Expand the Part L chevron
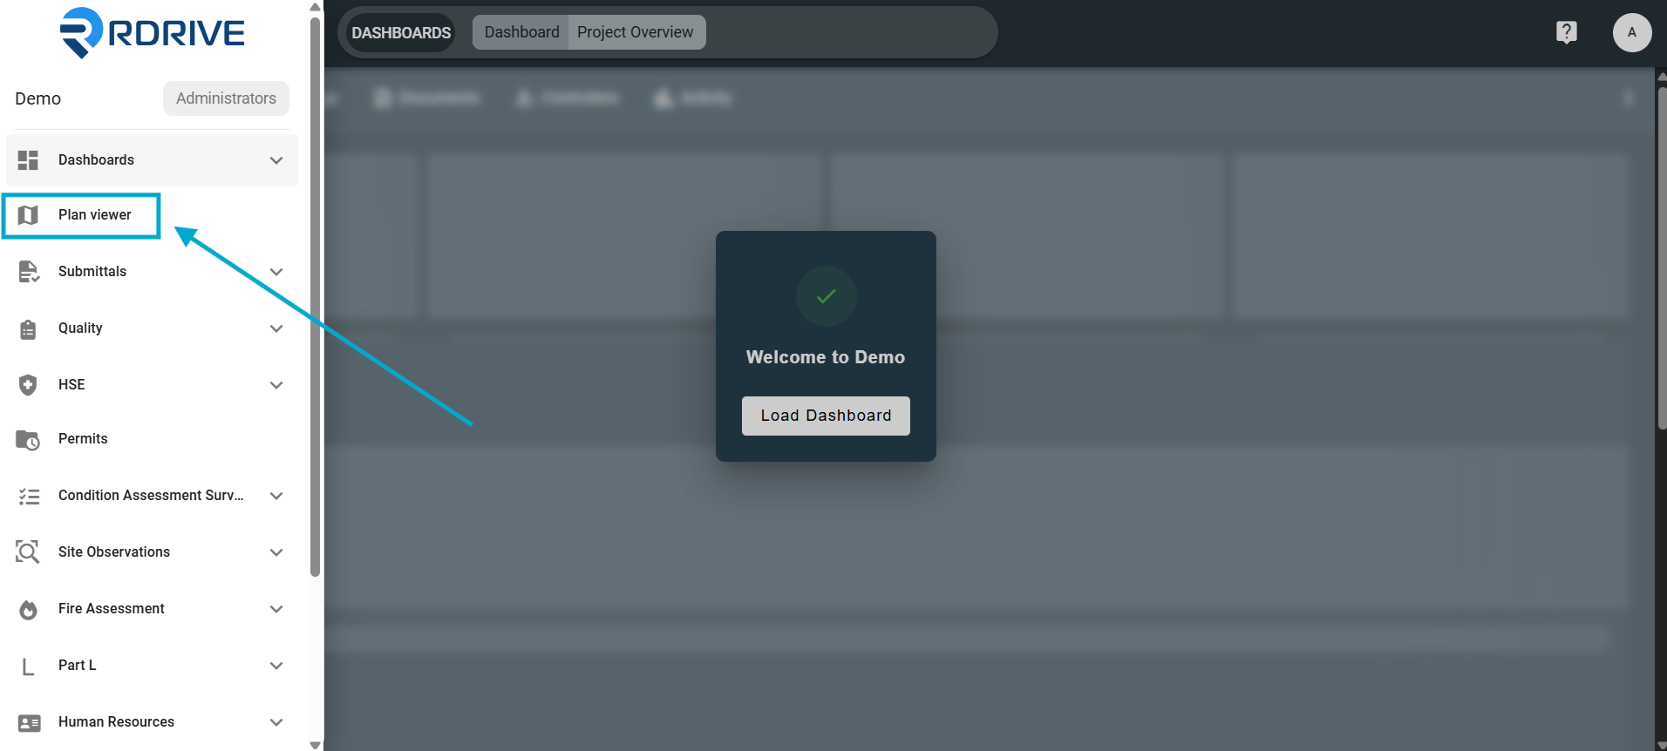Screen dimensions: 1667x751 [x=276, y=666]
